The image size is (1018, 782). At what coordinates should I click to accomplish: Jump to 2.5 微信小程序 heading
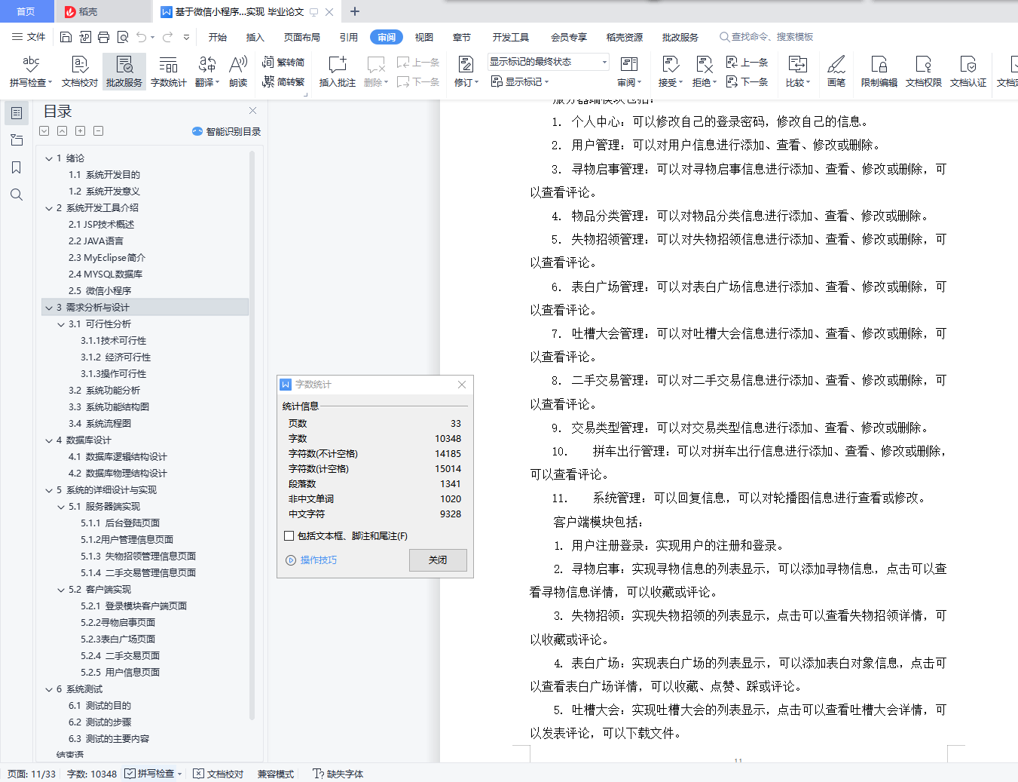point(99,291)
